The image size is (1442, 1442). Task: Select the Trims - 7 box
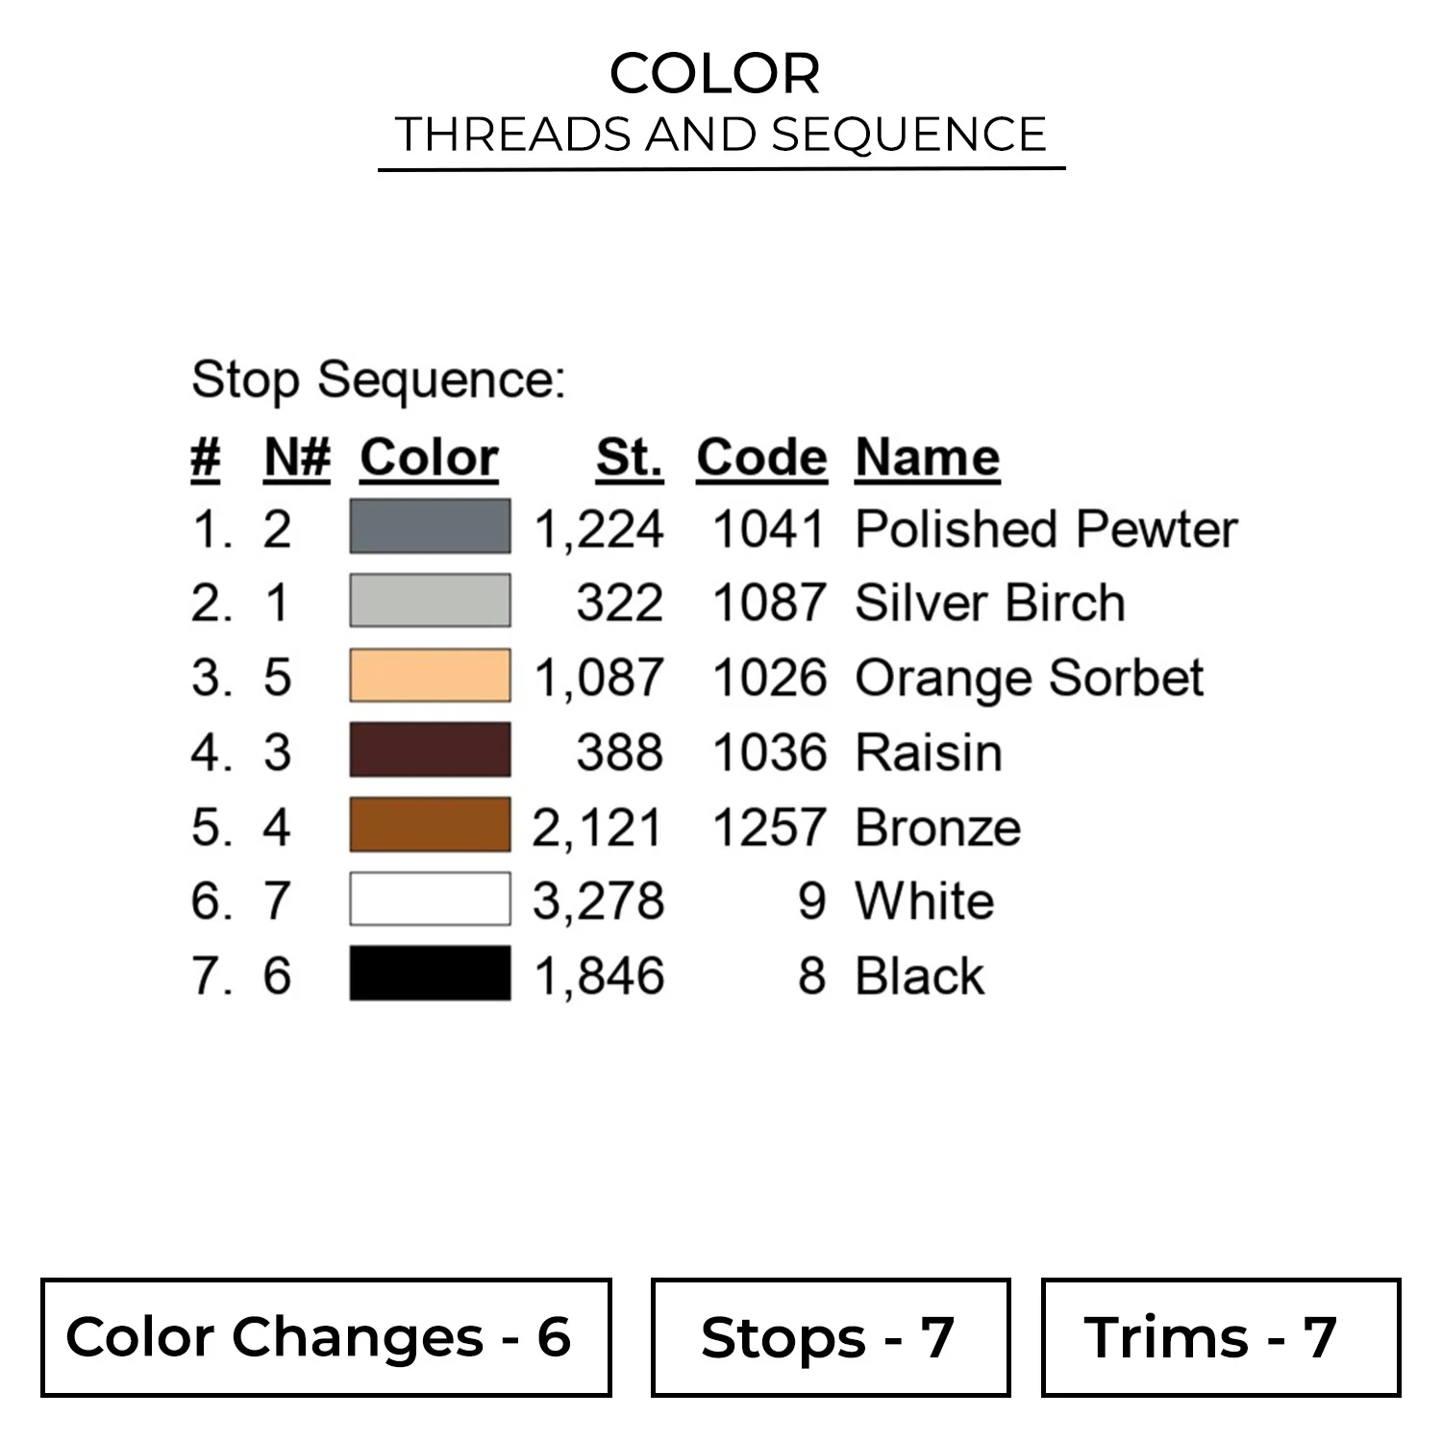(x=1220, y=1337)
